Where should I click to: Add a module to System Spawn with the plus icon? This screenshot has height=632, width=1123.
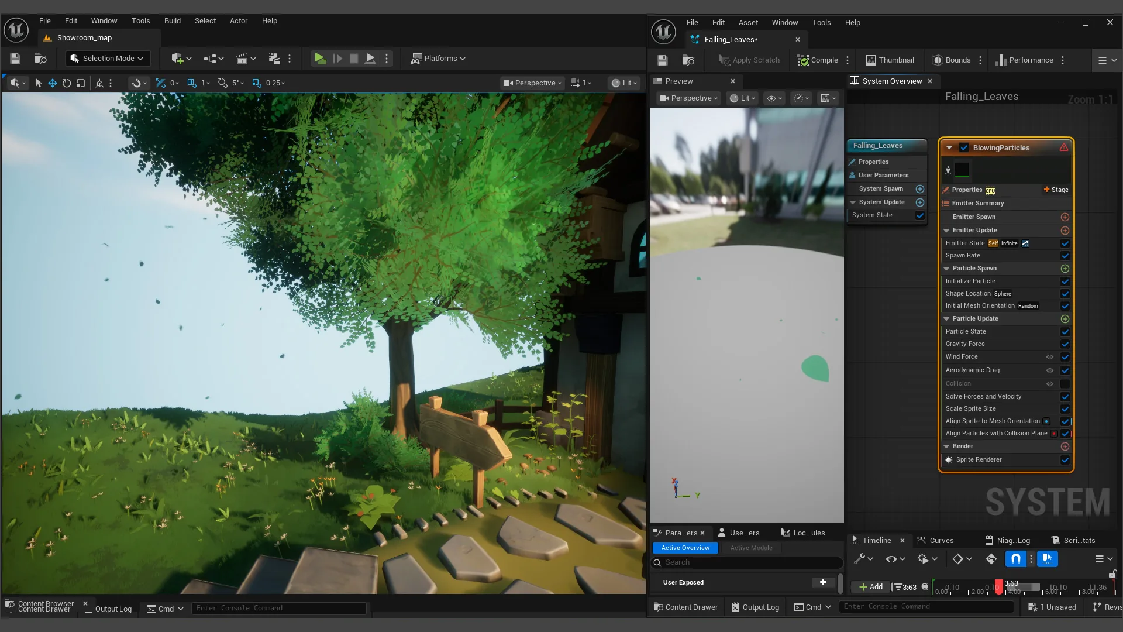[x=920, y=189]
